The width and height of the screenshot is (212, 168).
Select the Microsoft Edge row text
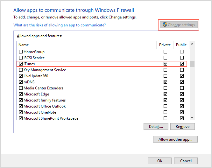pos(36,94)
